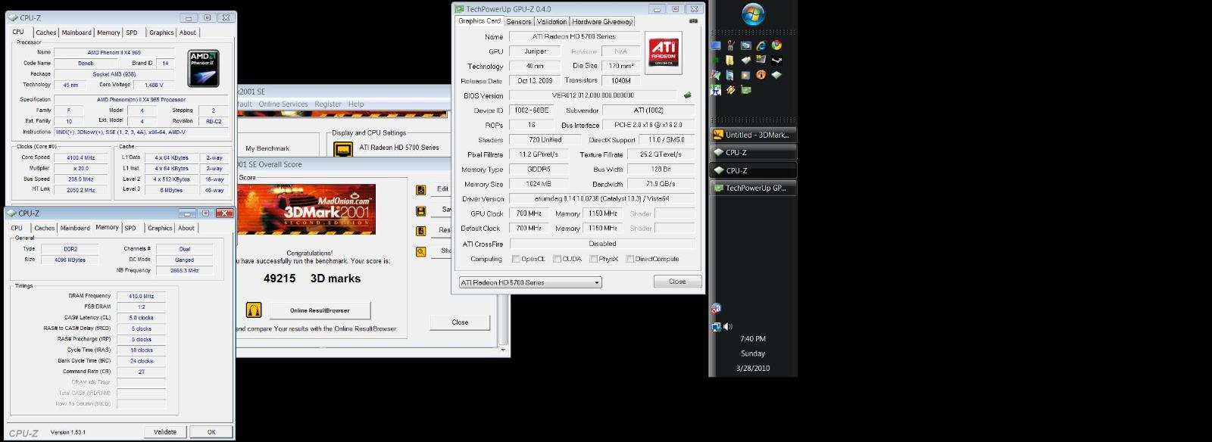The width and height of the screenshot is (1212, 442).
Task: Click the network tray icon
Action: coord(716,327)
